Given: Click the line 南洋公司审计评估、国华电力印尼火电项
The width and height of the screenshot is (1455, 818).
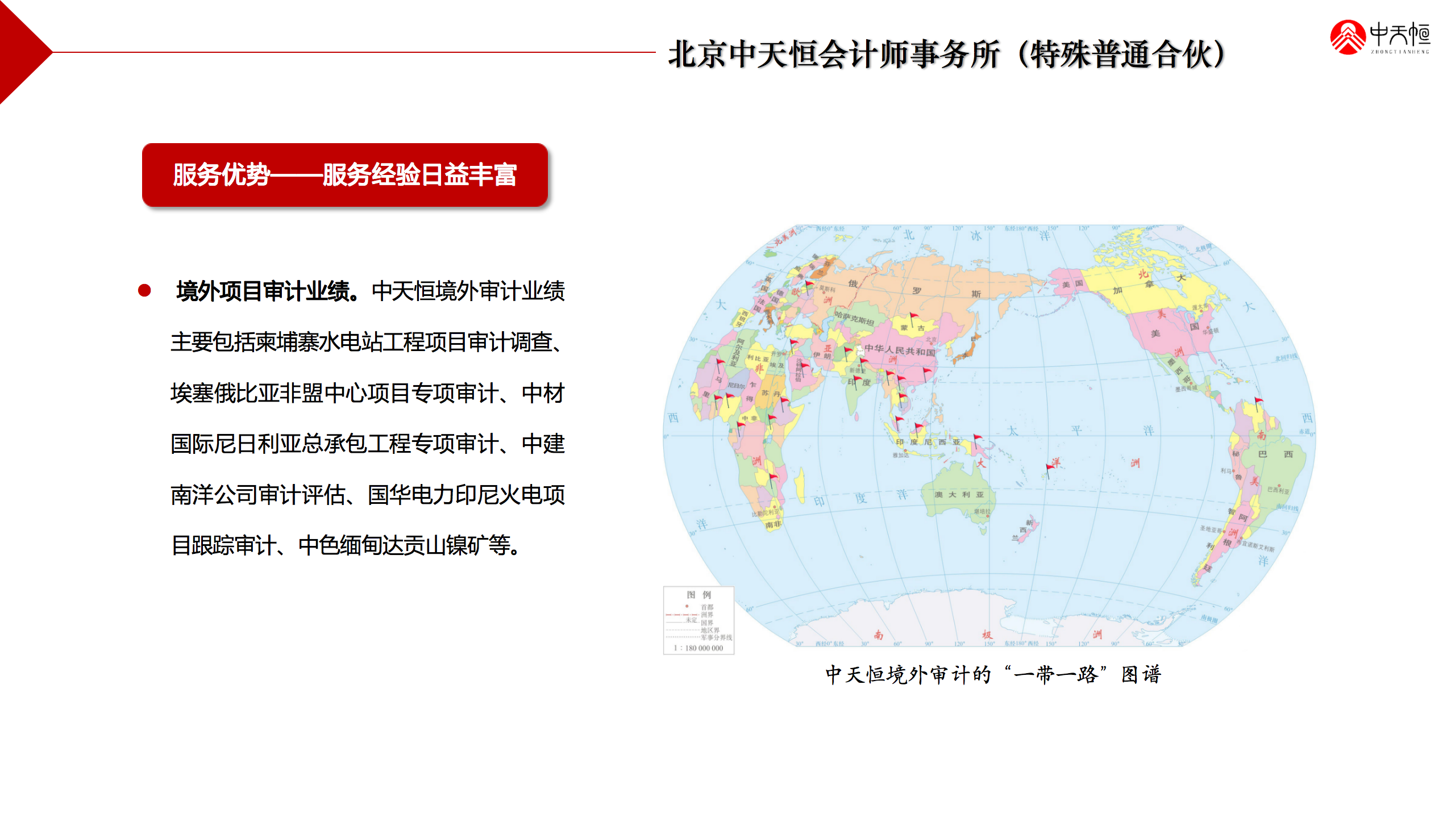Looking at the screenshot, I should 368,495.
